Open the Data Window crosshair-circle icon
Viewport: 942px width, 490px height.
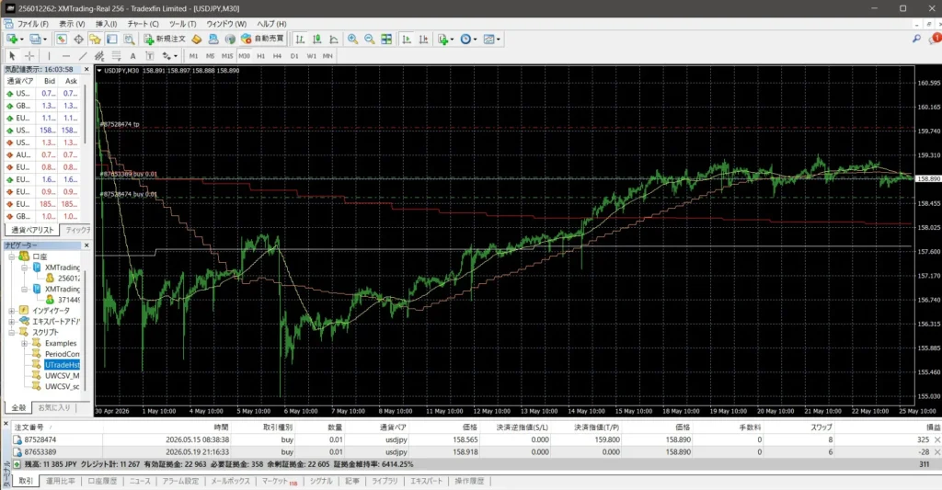click(78, 39)
